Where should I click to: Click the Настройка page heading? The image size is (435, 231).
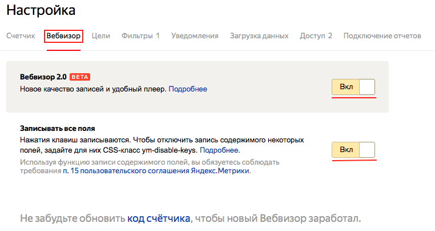(x=41, y=10)
